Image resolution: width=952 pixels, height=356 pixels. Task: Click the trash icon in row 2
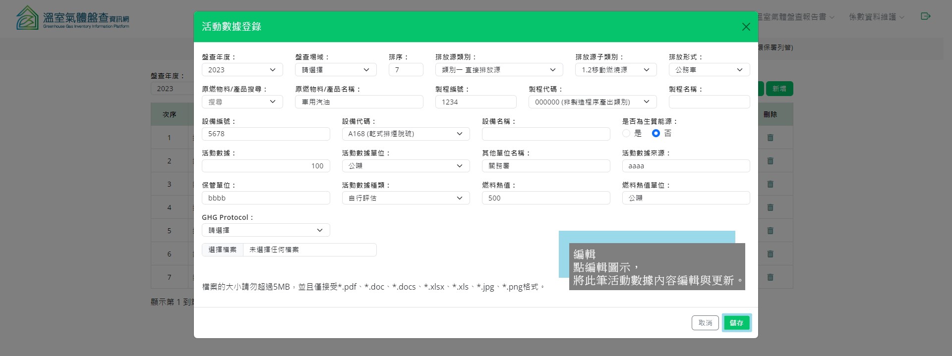770,161
